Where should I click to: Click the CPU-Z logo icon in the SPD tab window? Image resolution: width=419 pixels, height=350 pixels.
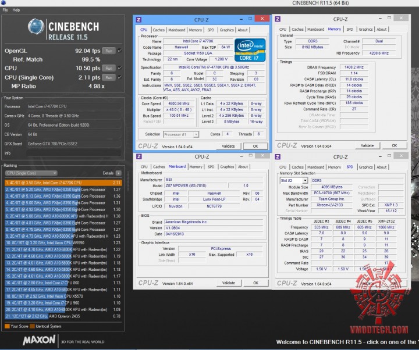[x=278, y=157]
